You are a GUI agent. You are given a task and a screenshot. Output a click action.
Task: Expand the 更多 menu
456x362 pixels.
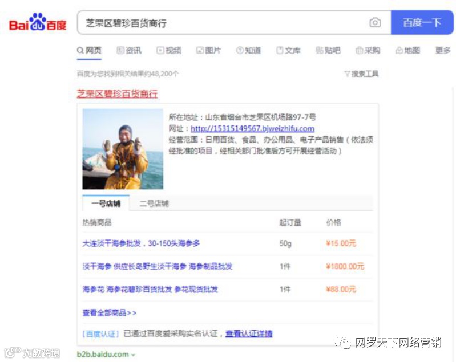(443, 51)
